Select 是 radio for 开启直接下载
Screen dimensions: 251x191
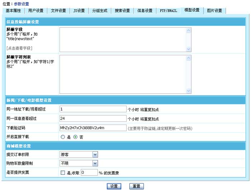pos(63,137)
